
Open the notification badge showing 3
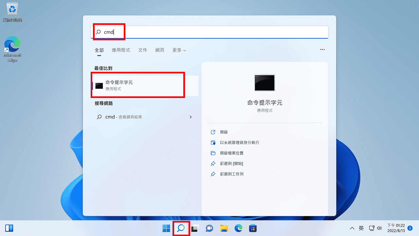click(x=410, y=228)
